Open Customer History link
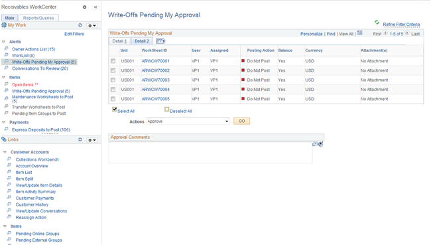Image resolution: width=433 pixels, height=245 pixels. click(x=32, y=204)
